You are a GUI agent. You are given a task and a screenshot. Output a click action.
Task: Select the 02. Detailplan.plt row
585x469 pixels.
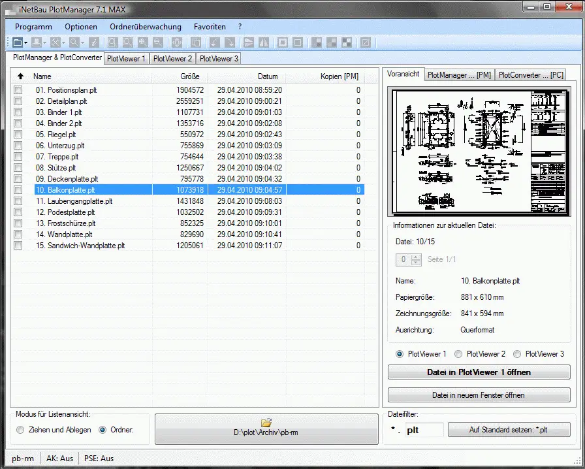[x=188, y=101]
